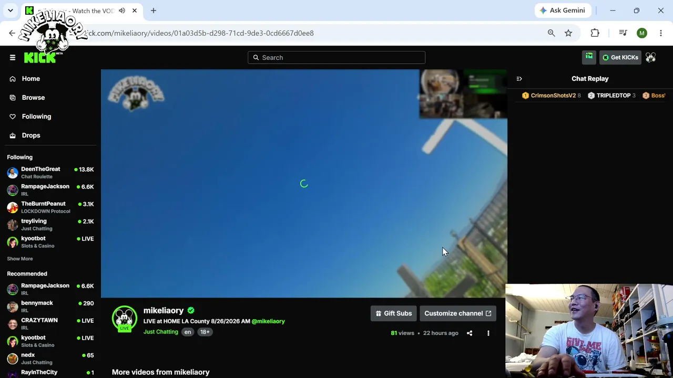This screenshot has height=378, width=673.
Task: Click the Gift Subs button
Action: (x=393, y=313)
